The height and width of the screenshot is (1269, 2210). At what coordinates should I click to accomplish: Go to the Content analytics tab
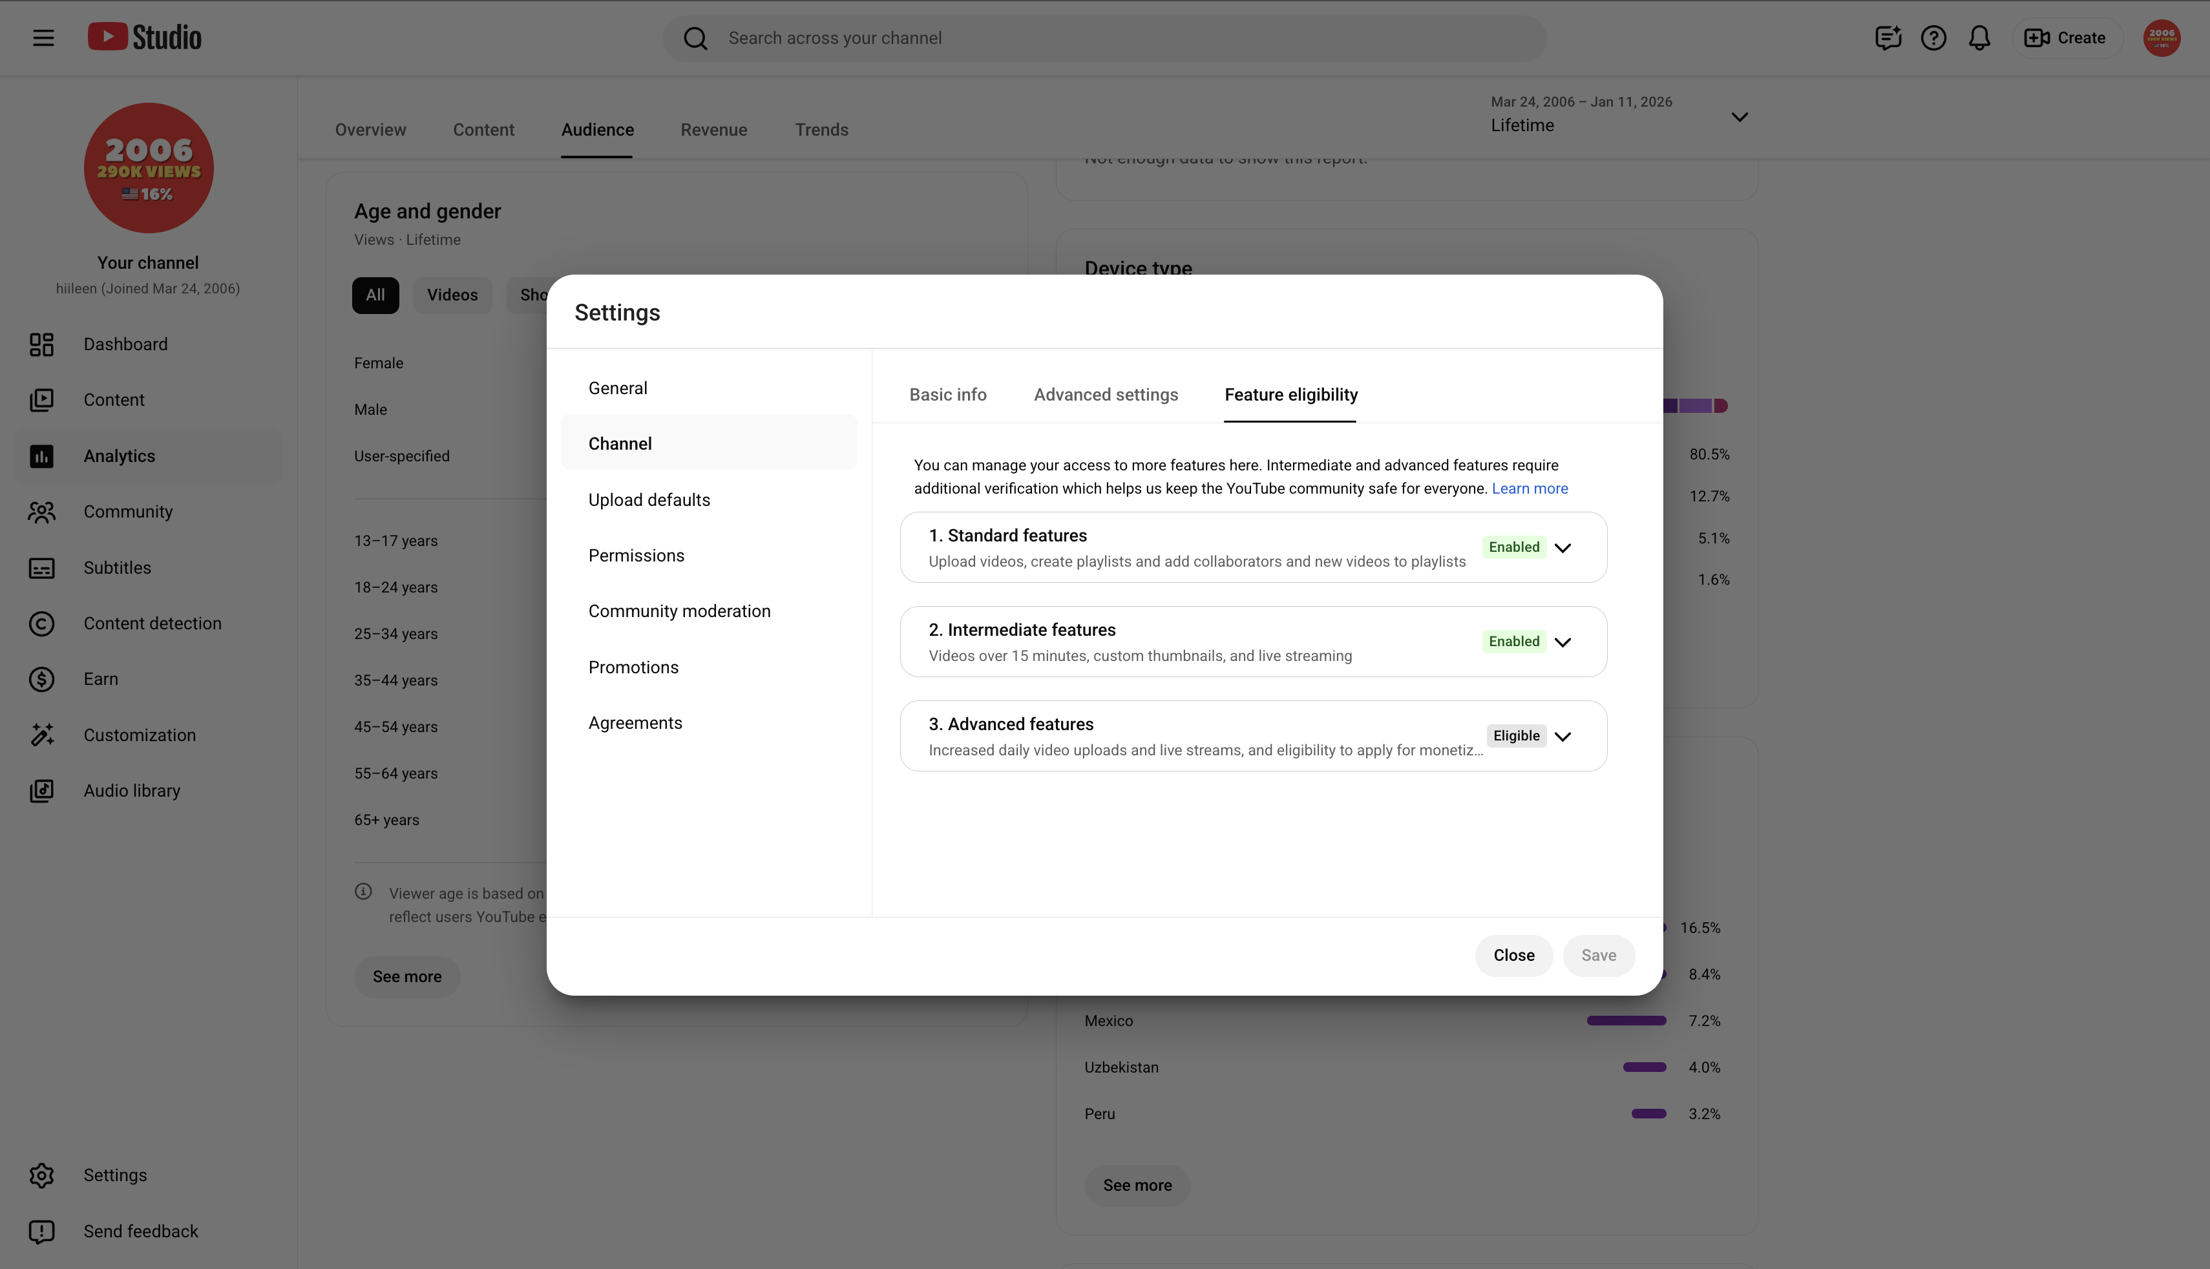pyautogui.click(x=483, y=130)
